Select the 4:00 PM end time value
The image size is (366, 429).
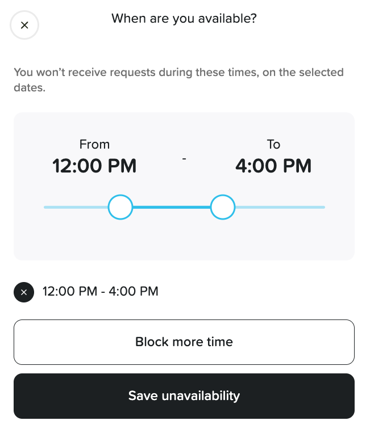(x=273, y=166)
